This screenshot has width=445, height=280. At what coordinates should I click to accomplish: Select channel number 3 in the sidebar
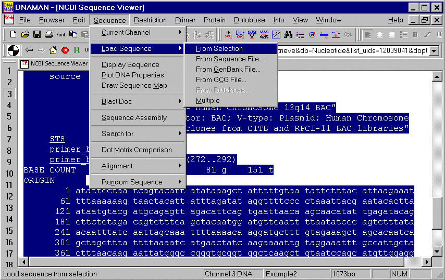coord(9,94)
